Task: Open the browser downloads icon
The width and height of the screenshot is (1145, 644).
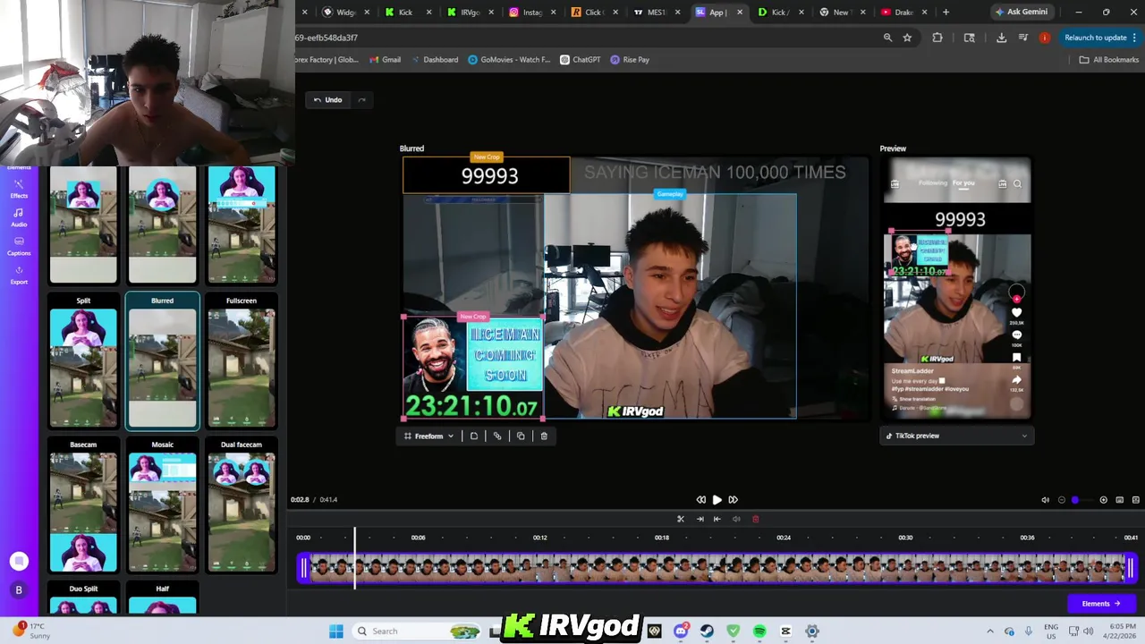Action: 1001,38
